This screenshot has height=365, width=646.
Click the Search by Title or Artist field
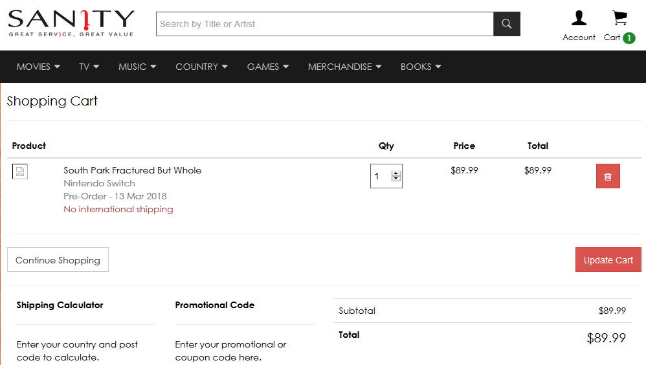pyautogui.click(x=325, y=24)
